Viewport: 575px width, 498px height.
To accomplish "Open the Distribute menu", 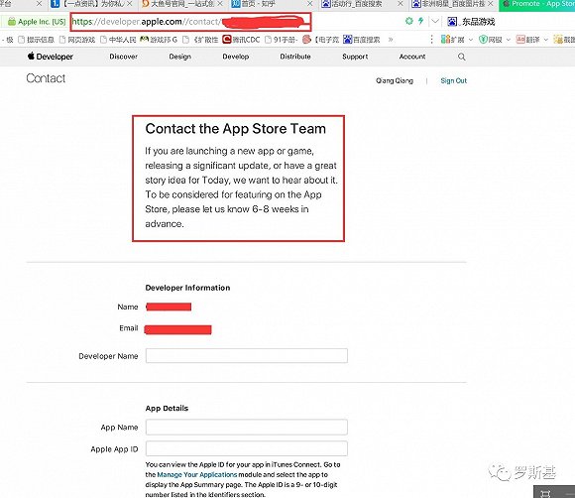I will (295, 57).
